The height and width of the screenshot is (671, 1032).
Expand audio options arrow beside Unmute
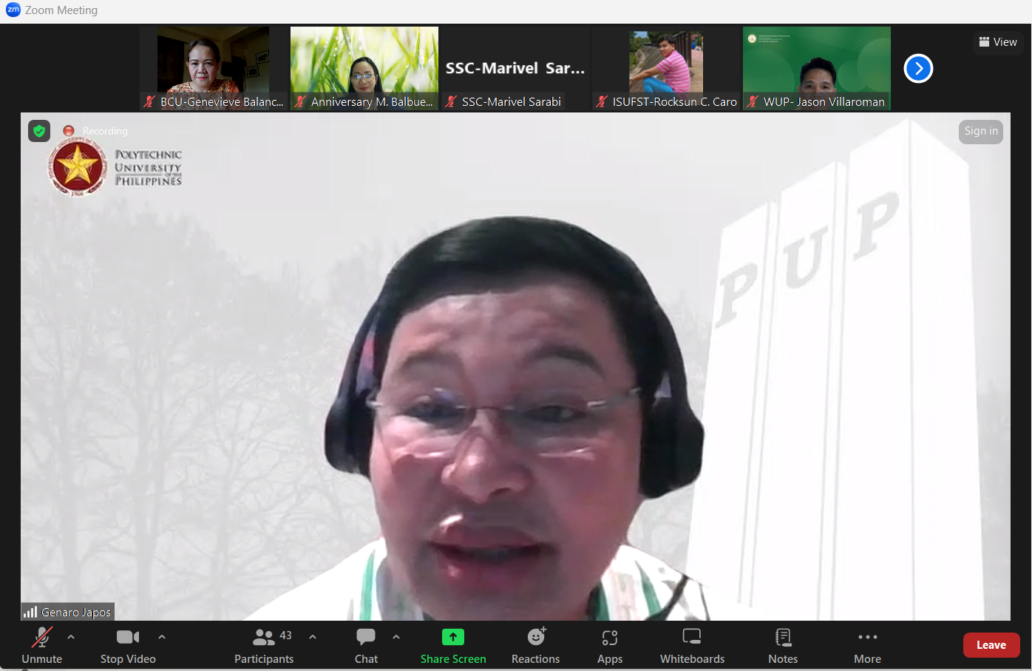pyautogui.click(x=71, y=636)
